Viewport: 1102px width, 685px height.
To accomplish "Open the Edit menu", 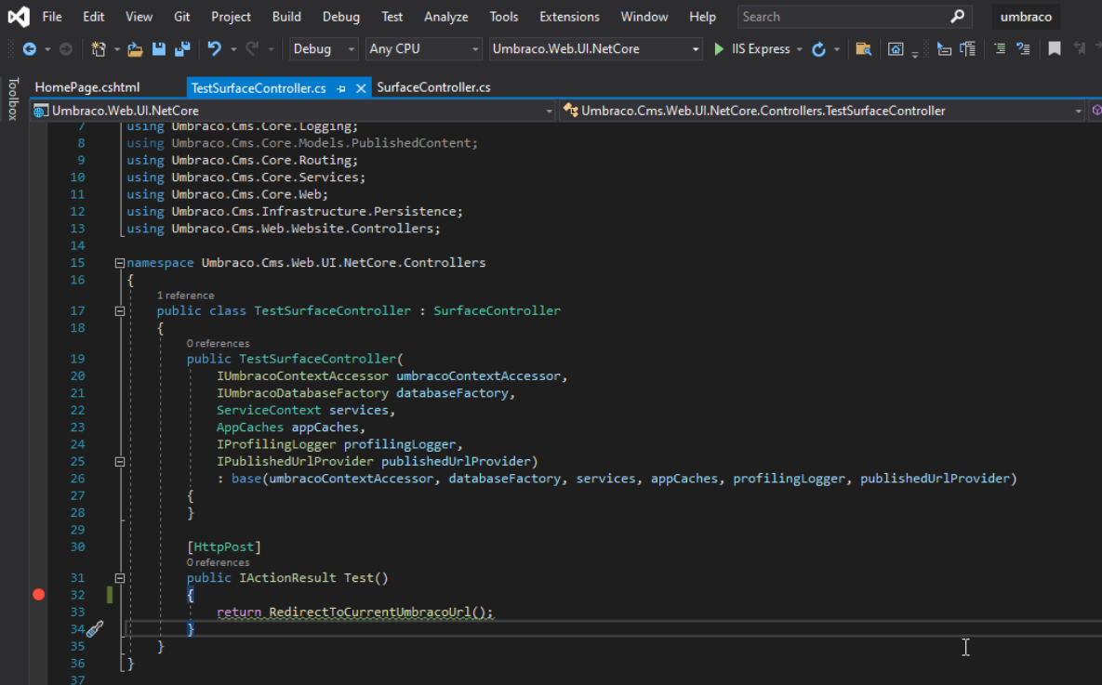I will click(94, 16).
